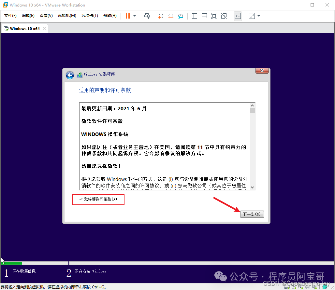Click the 下一步(N) button
Viewport: 335px width, 290px height.
(252, 214)
